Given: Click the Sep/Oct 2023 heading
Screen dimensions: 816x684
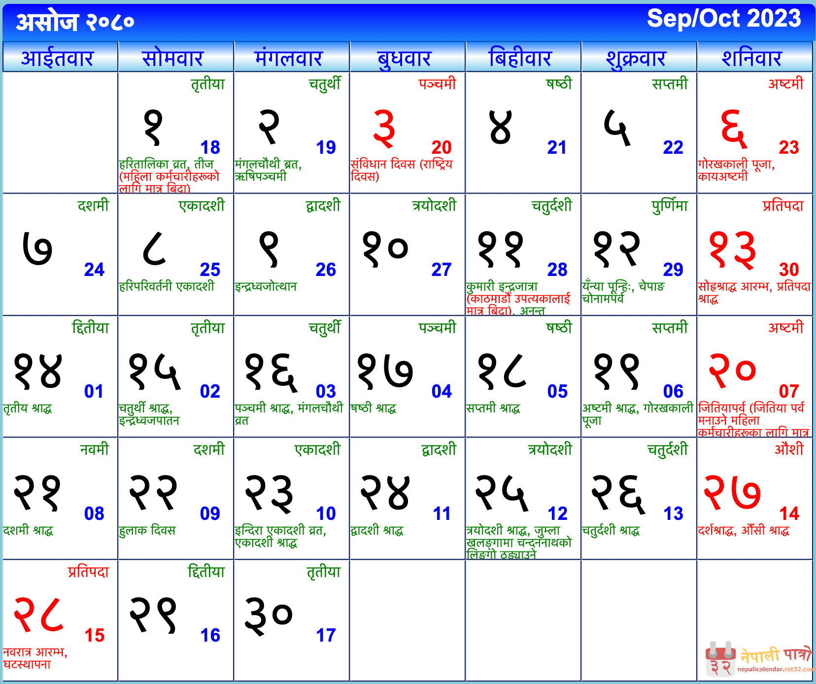Looking at the screenshot, I should pos(724,19).
